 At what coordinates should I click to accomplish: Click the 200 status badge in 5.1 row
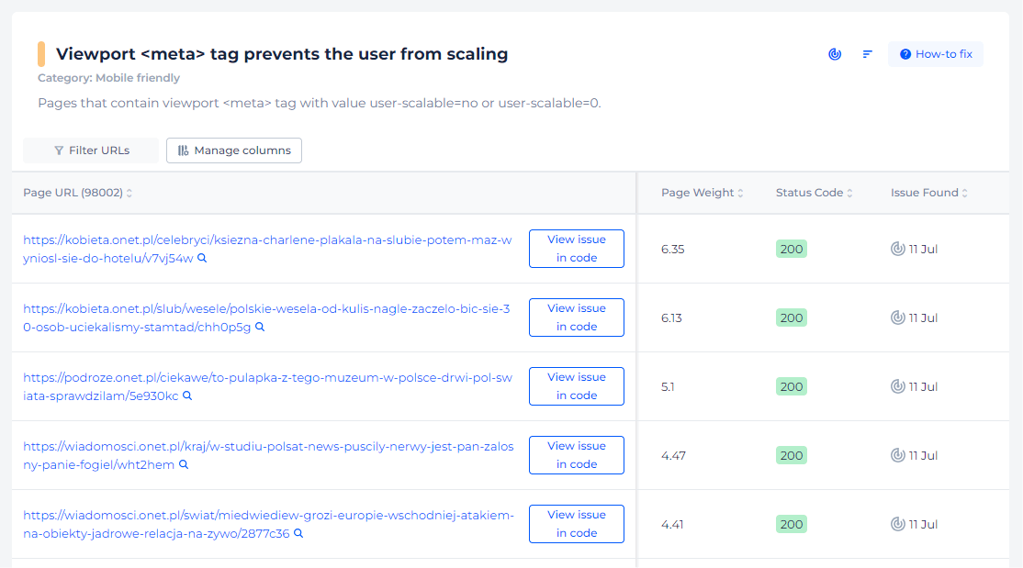tap(792, 386)
